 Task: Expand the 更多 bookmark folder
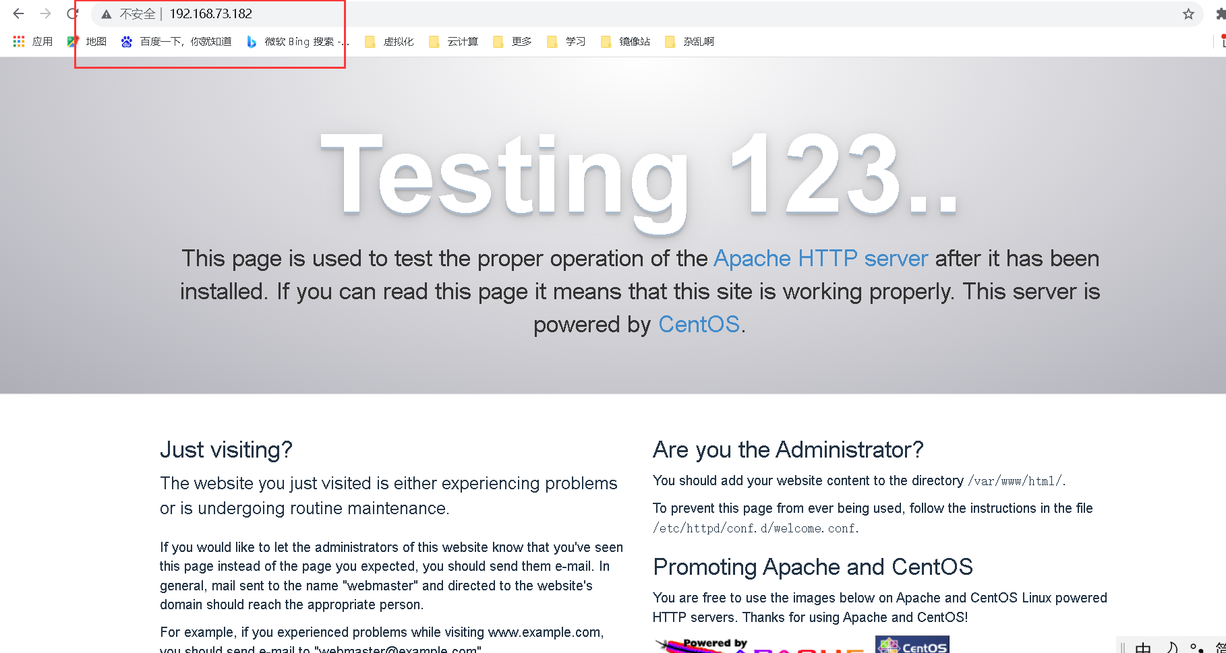tap(513, 42)
